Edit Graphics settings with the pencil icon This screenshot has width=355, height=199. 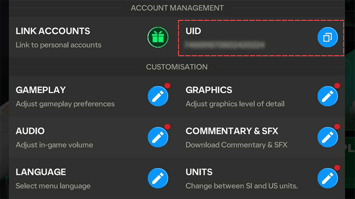pos(327,96)
